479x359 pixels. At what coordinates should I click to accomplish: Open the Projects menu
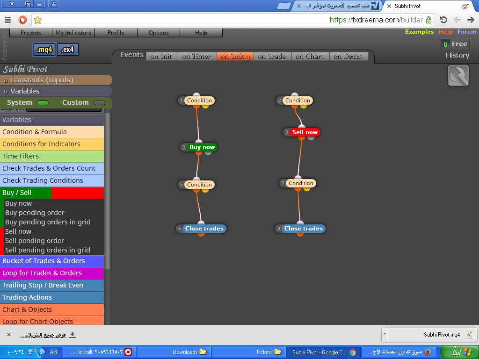[x=31, y=33]
